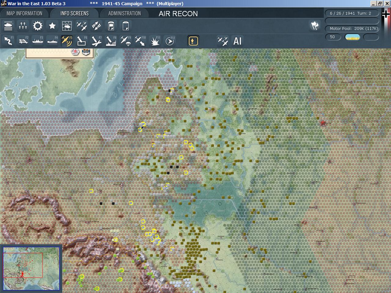Click the production gear icon

click(x=38, y=26)
